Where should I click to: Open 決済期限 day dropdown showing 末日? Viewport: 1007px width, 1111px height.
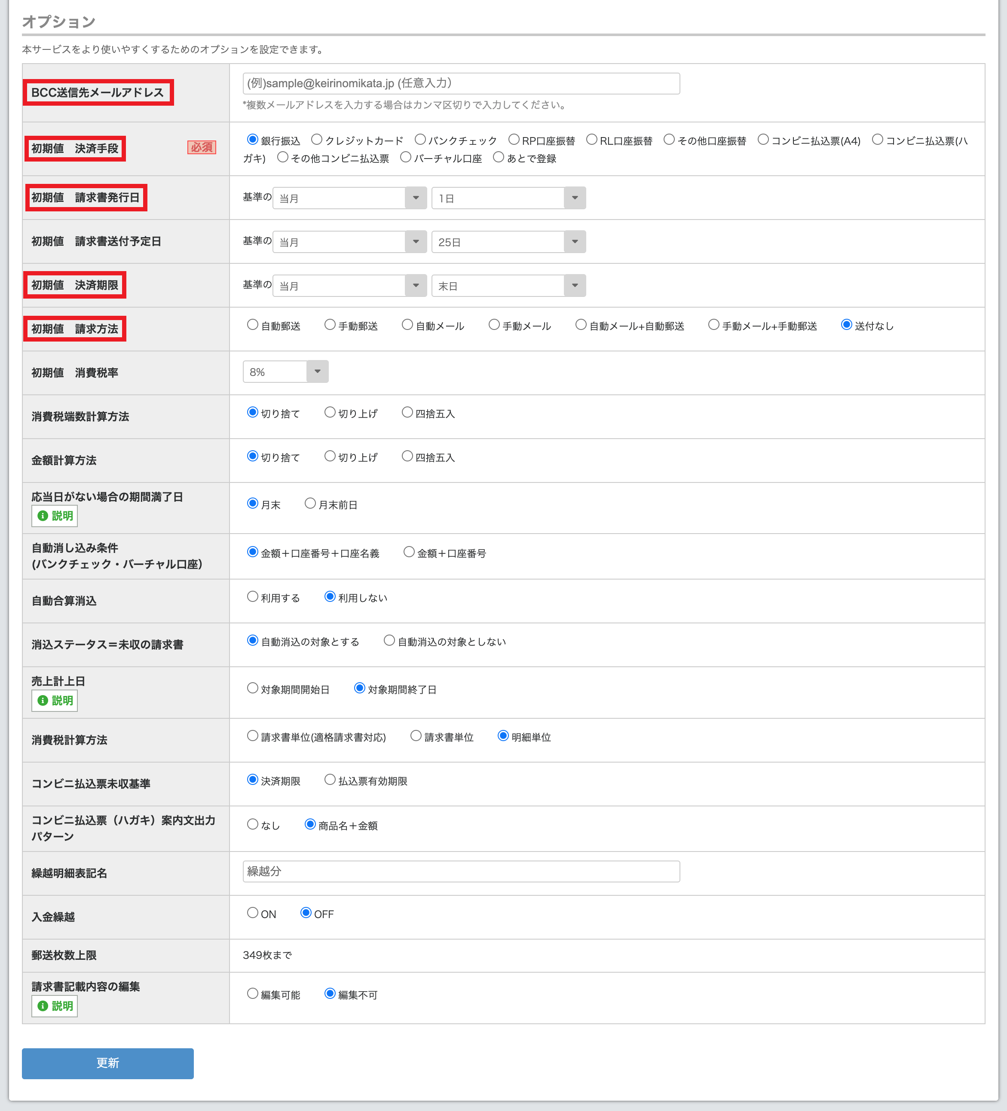point(508,285)
